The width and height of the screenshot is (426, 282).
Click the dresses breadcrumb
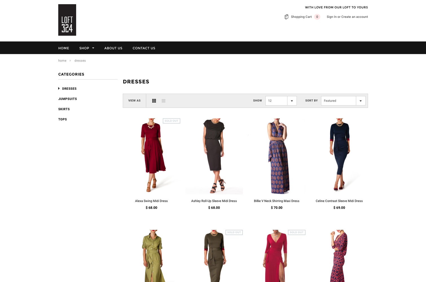point(80,61)
